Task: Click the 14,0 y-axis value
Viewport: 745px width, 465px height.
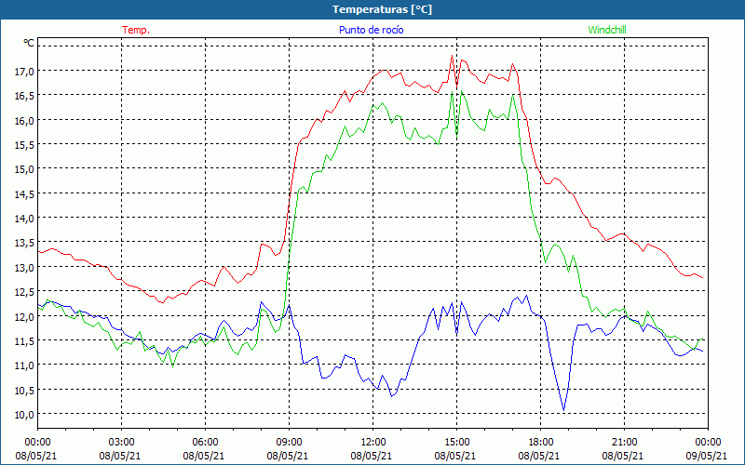Action: tap(24, 219)
